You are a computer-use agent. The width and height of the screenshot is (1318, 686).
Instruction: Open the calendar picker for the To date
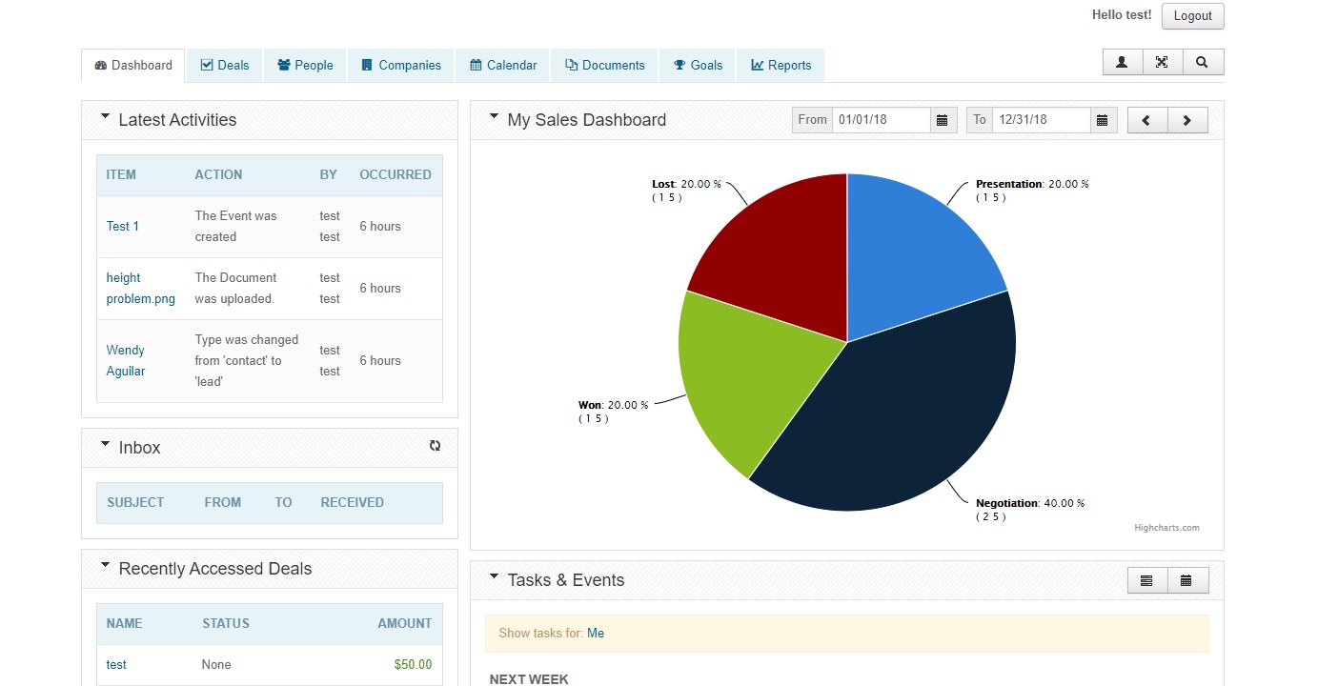pyautogui.click(x=1103, y=119)
